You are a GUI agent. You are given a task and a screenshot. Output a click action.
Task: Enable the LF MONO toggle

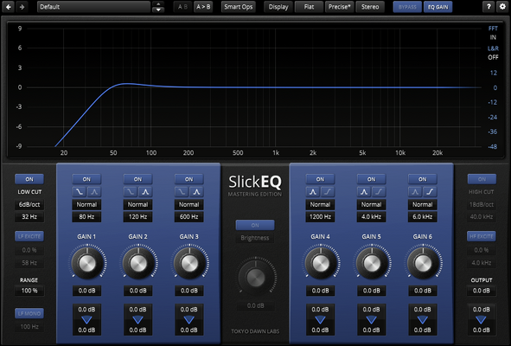click(29, 313)
